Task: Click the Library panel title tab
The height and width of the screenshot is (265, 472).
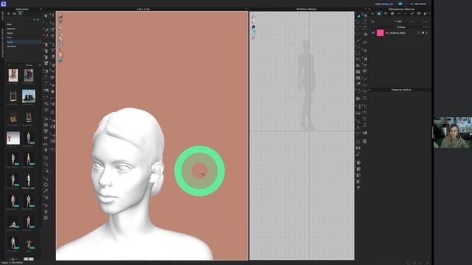Action: (x=22, y=9)
